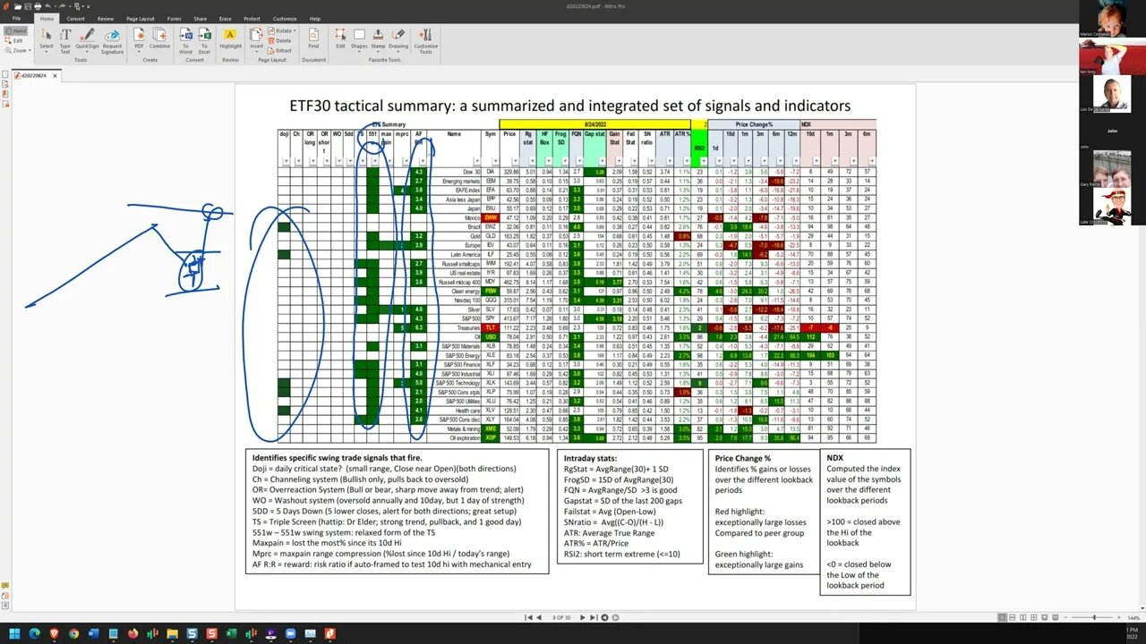Click the PDF create button

click(x=139, y=38)
